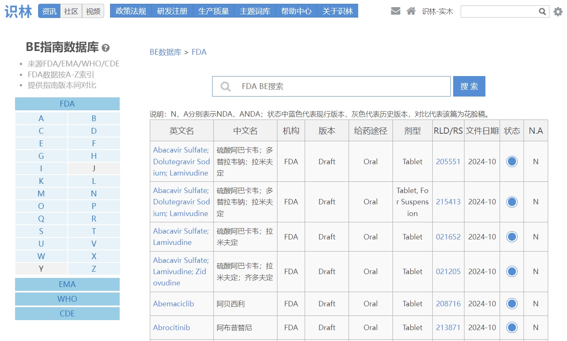
Task: Expand the CDE section in sidebar
Action: tap(67, 314)
